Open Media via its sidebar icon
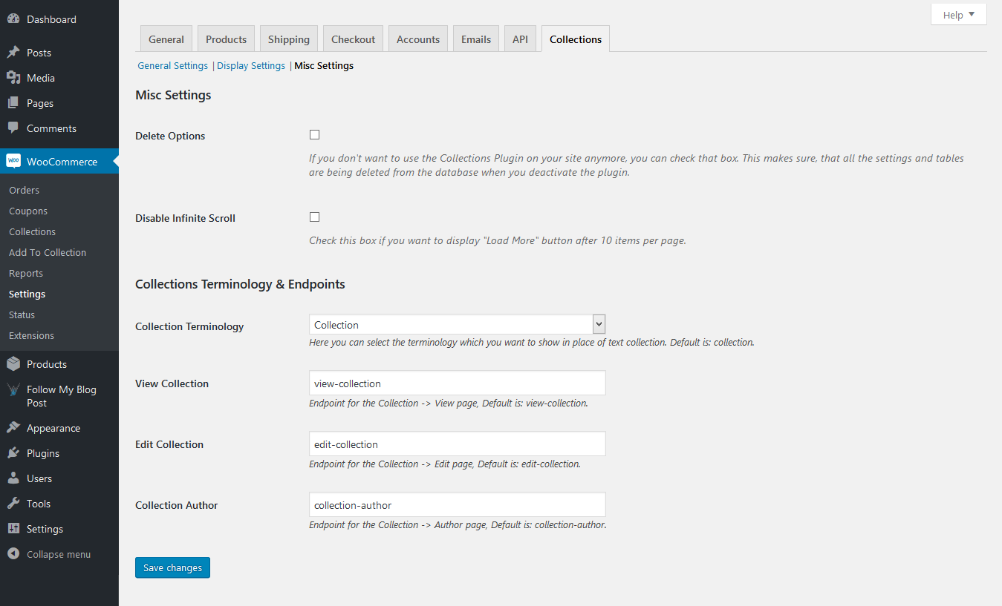This screenshot has width=1002, height=606. [13, 78]
